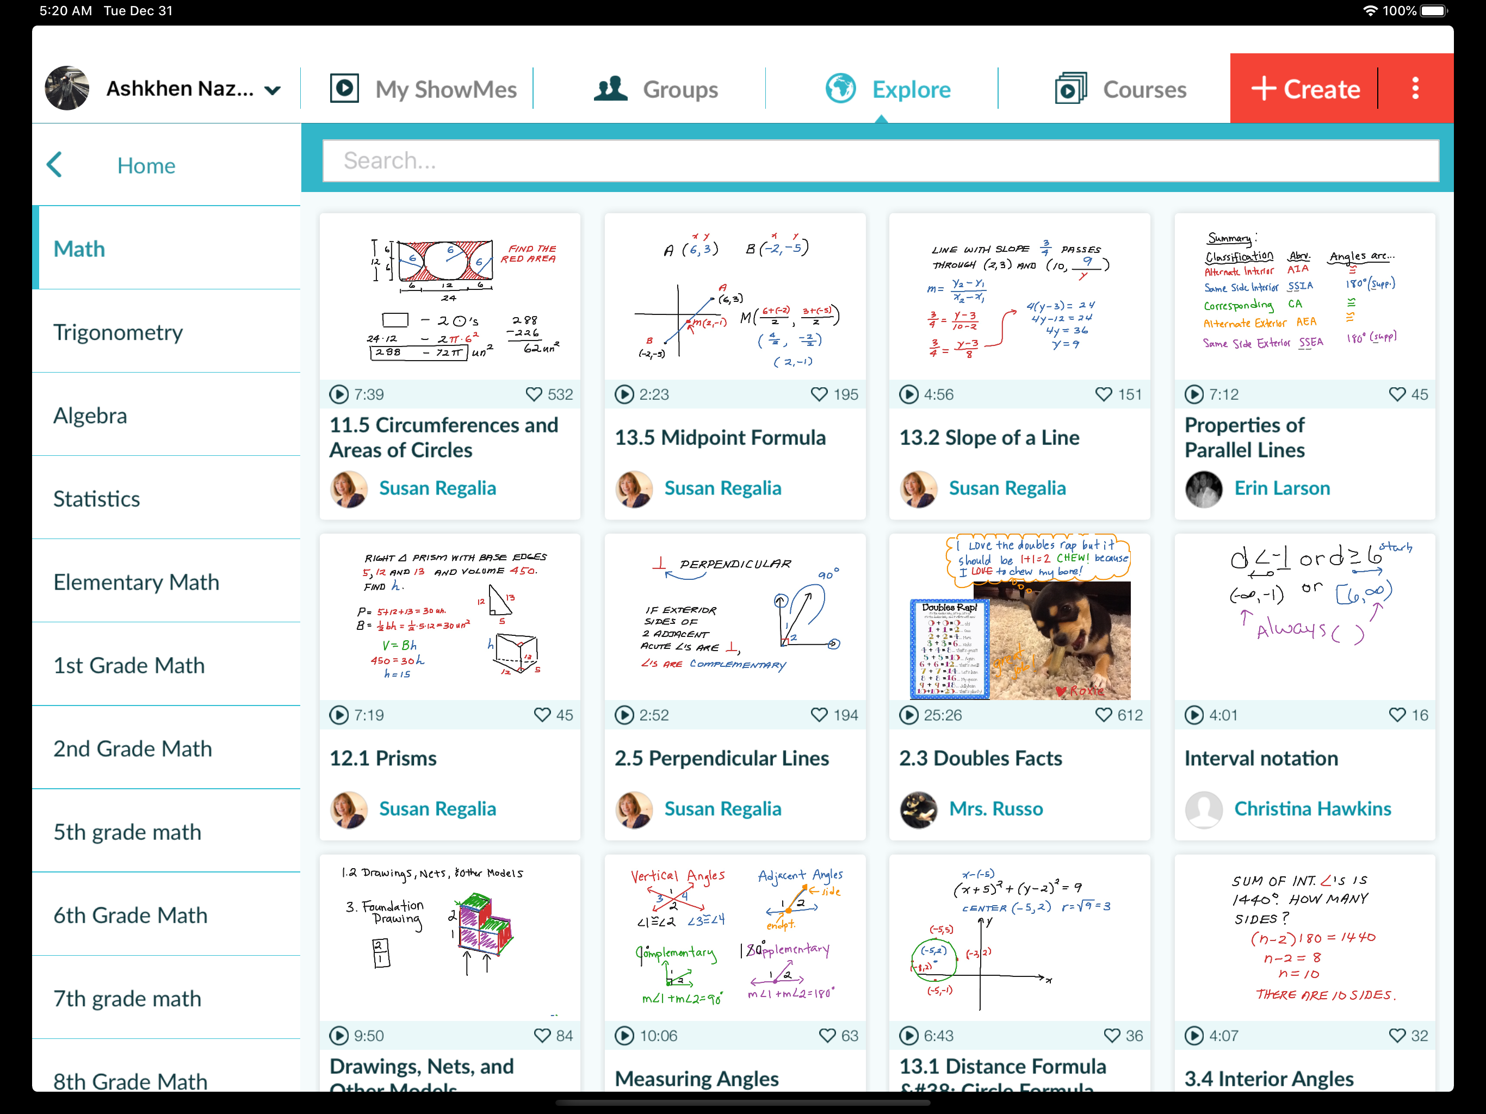The height and width of the screenshot is (1114, 1486).
Task: Open the Courses tab
Action: [1120, 89]
